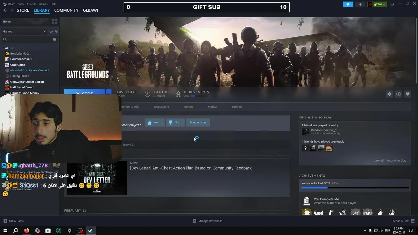Open advanced library filter options icon
418x235 pixels.
click(x=54, y=39)
